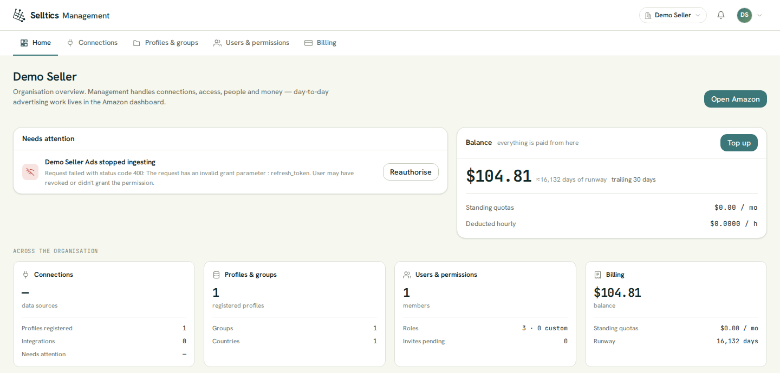Click the 'Integrations' row
Image resolution: width=780 pixels, height=373 pixels.
[x=104, y=341]
